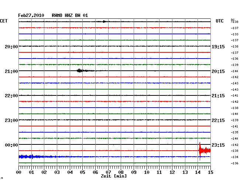Click minute tick label 10 on time axis
The image size is (240, 182).
pos(147,172)
